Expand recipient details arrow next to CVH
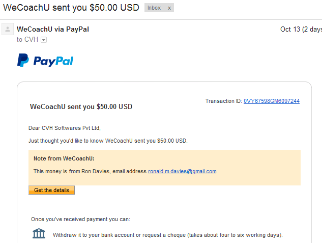This screenshot has width=322, height=243. click(x=44, y=40)
